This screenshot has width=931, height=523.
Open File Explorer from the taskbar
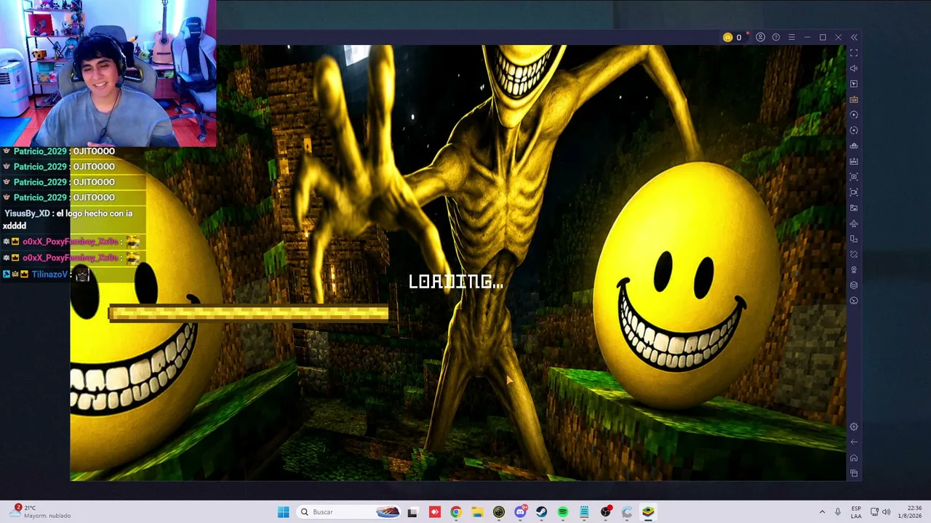[x=477, y=512]
